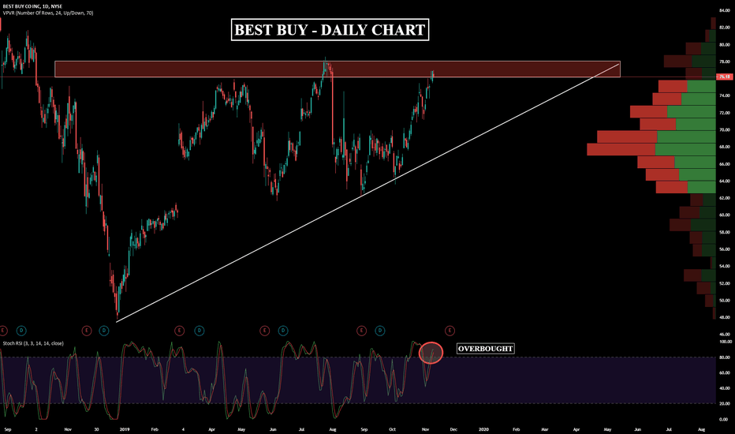Open the earnings marker dated November 2018
735x434 pixels.
86,331
